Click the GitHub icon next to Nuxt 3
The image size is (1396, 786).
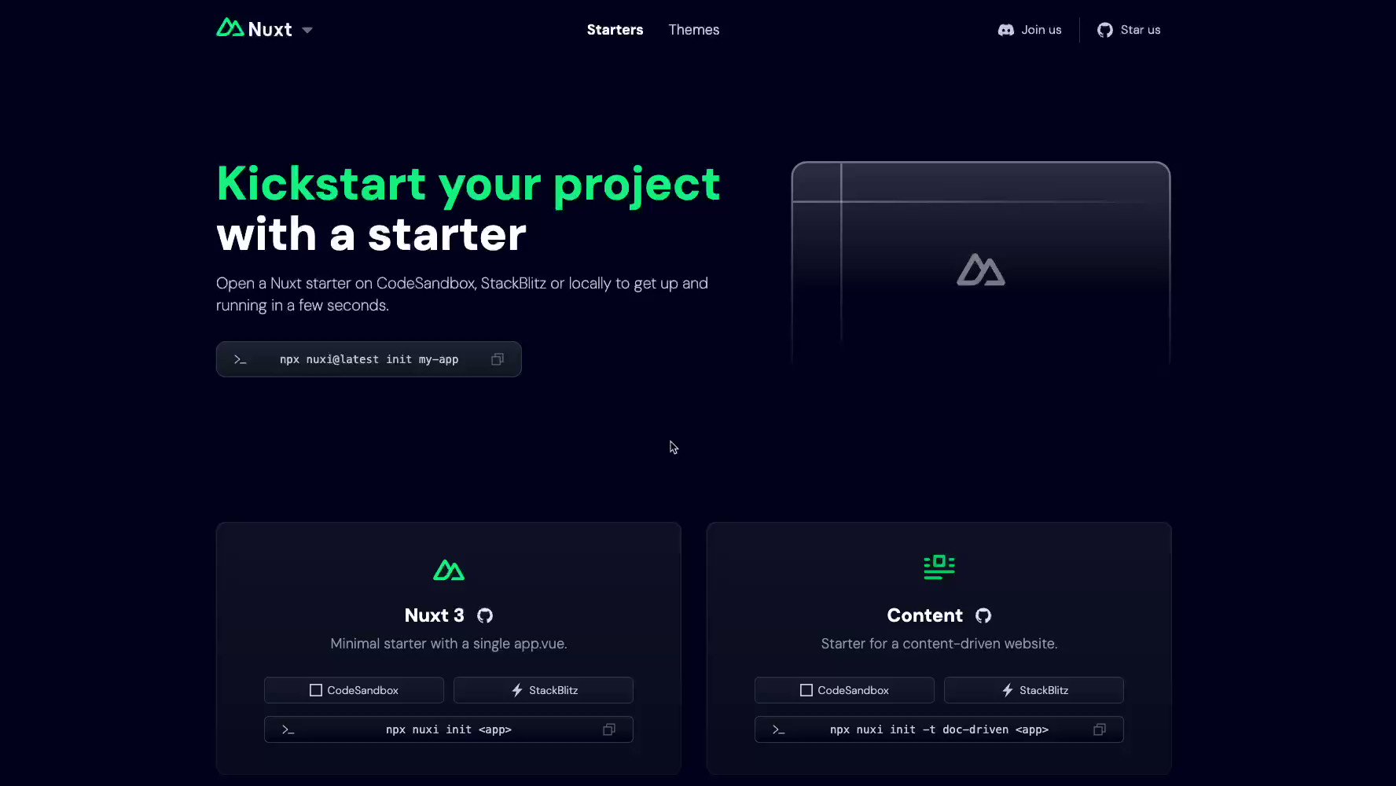click(x=485, y=615)
